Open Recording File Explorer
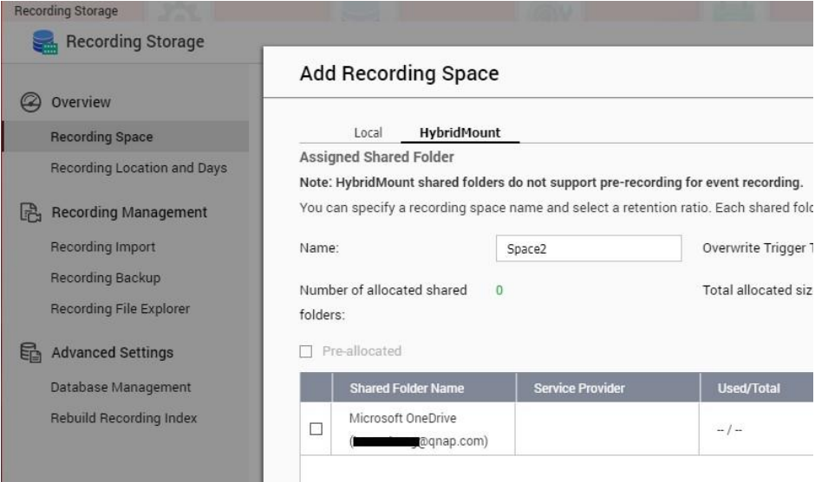The height and width of the screenshot is (482, 815). tap(120, 309)
